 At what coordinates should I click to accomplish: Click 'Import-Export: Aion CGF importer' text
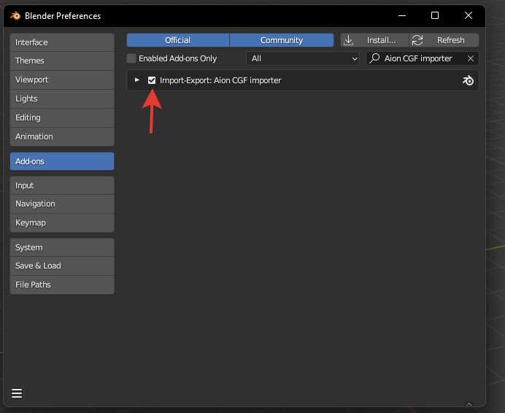(220, 80)
